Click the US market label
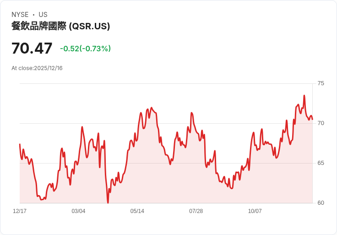Image resolution: width=337 pixels, height=235 pixels. 43,15
